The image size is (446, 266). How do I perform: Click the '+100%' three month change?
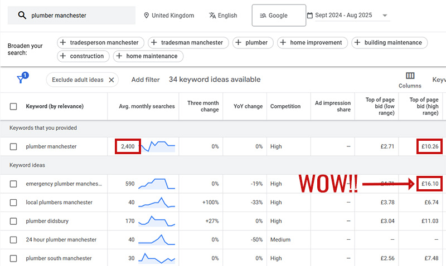click(211, 203)
